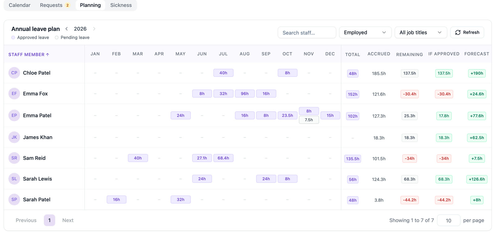
Task: Open the Requests tab
Action: [x=55, y=5]
